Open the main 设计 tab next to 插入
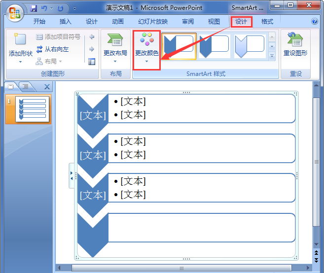 click(x=92, y=22)
